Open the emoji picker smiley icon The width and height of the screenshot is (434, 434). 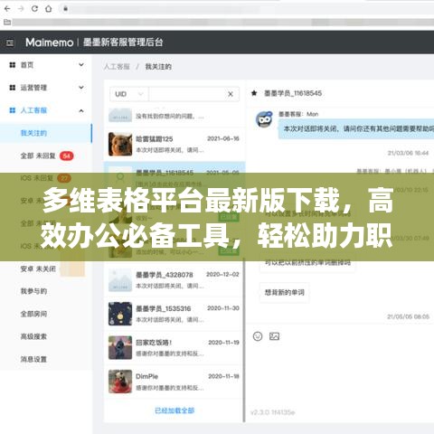point(258,336)
